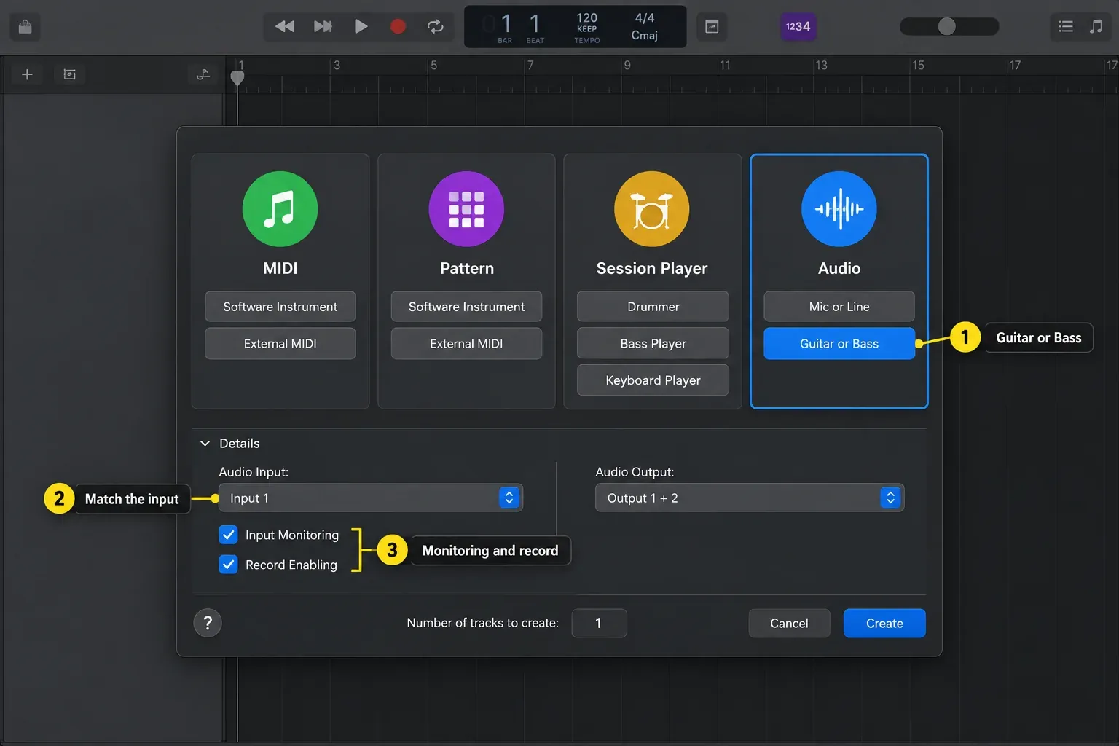This screenshot has height=746, width=1119.
Task: Uncheck the Input Monitoring checkbox
Action: (x=229, y=535)
